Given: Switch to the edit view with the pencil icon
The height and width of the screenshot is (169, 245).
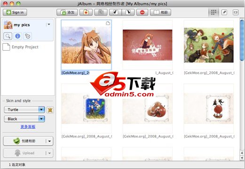Looking at the screenshot, I should [x=224, y=12].
